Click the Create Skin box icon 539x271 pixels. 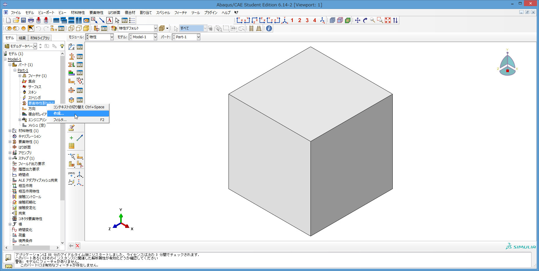(72, 100)
